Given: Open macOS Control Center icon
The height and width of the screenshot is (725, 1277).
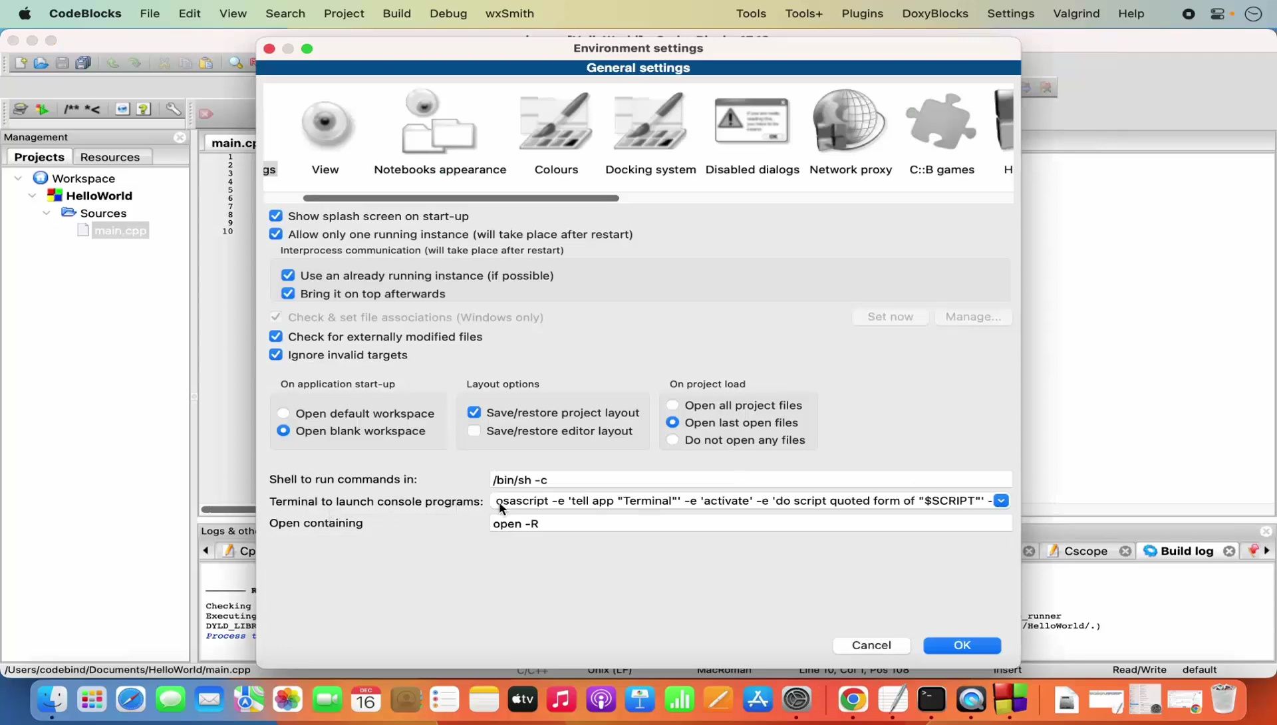Looking at the screenshot, I should [1218, 13].
